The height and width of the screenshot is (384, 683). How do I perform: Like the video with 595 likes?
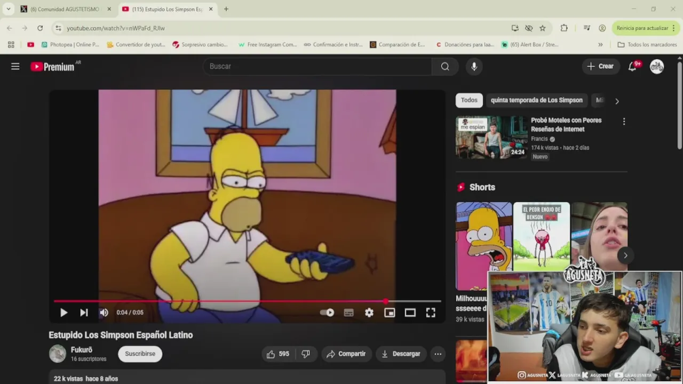click(x=278, y=354)
